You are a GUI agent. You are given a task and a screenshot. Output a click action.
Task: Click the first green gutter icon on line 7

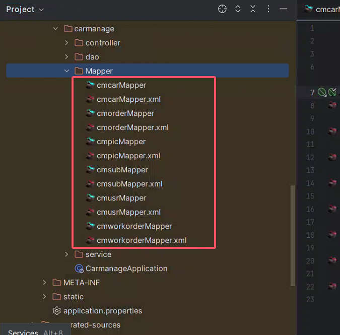click(322, 92)
